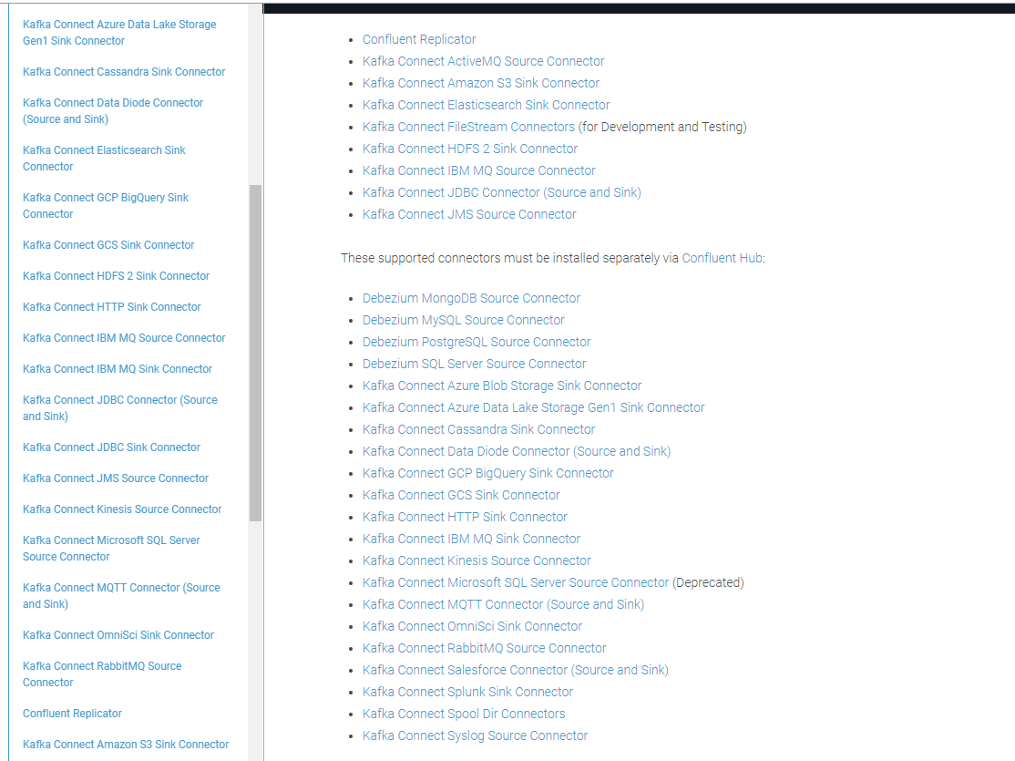Open main list Kafka Connect Data Diode Connector
This screenshot has width=1015, height=761.
tap(516, 451)
